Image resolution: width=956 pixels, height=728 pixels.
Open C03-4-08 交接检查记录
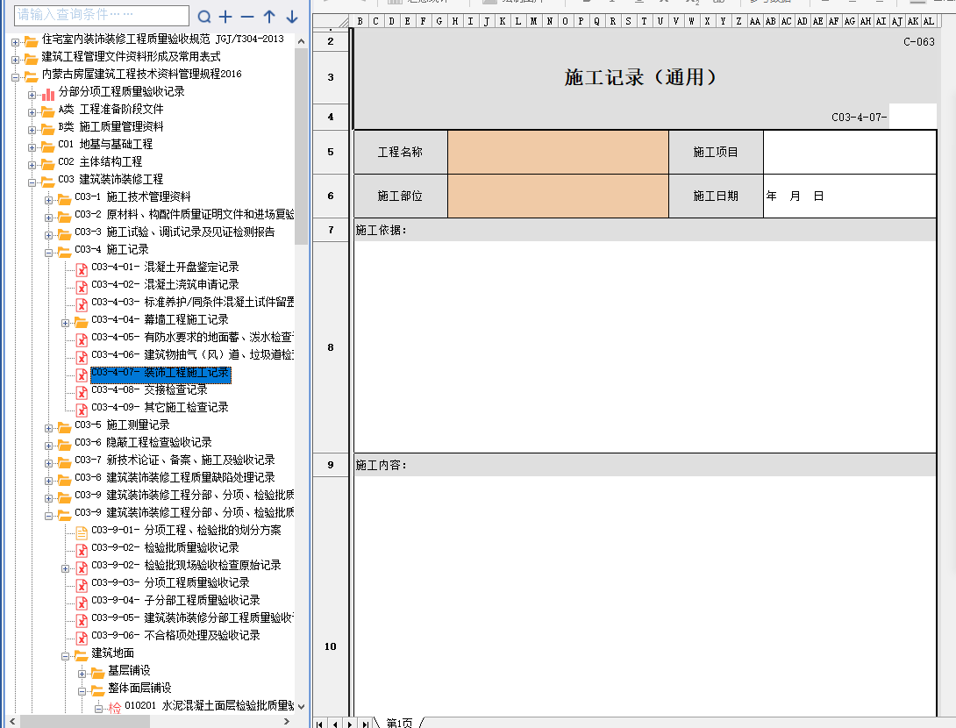(149, 389)
